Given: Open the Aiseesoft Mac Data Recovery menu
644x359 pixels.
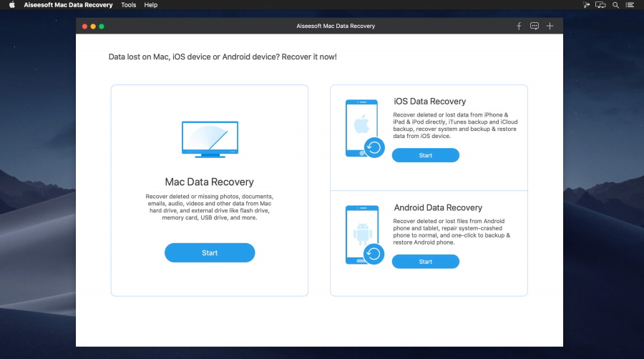Looking at the screenshot, I should tap(68, 5).
